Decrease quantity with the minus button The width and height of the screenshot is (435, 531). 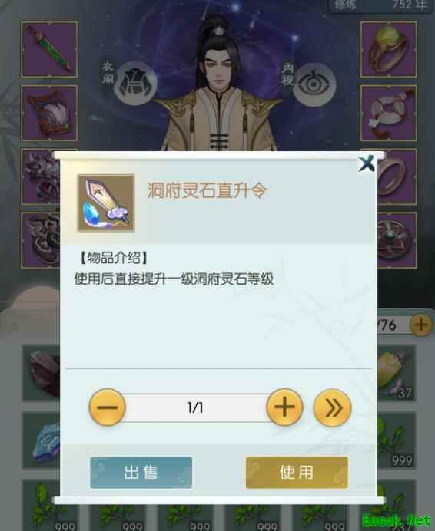click(x=108, y=407)
